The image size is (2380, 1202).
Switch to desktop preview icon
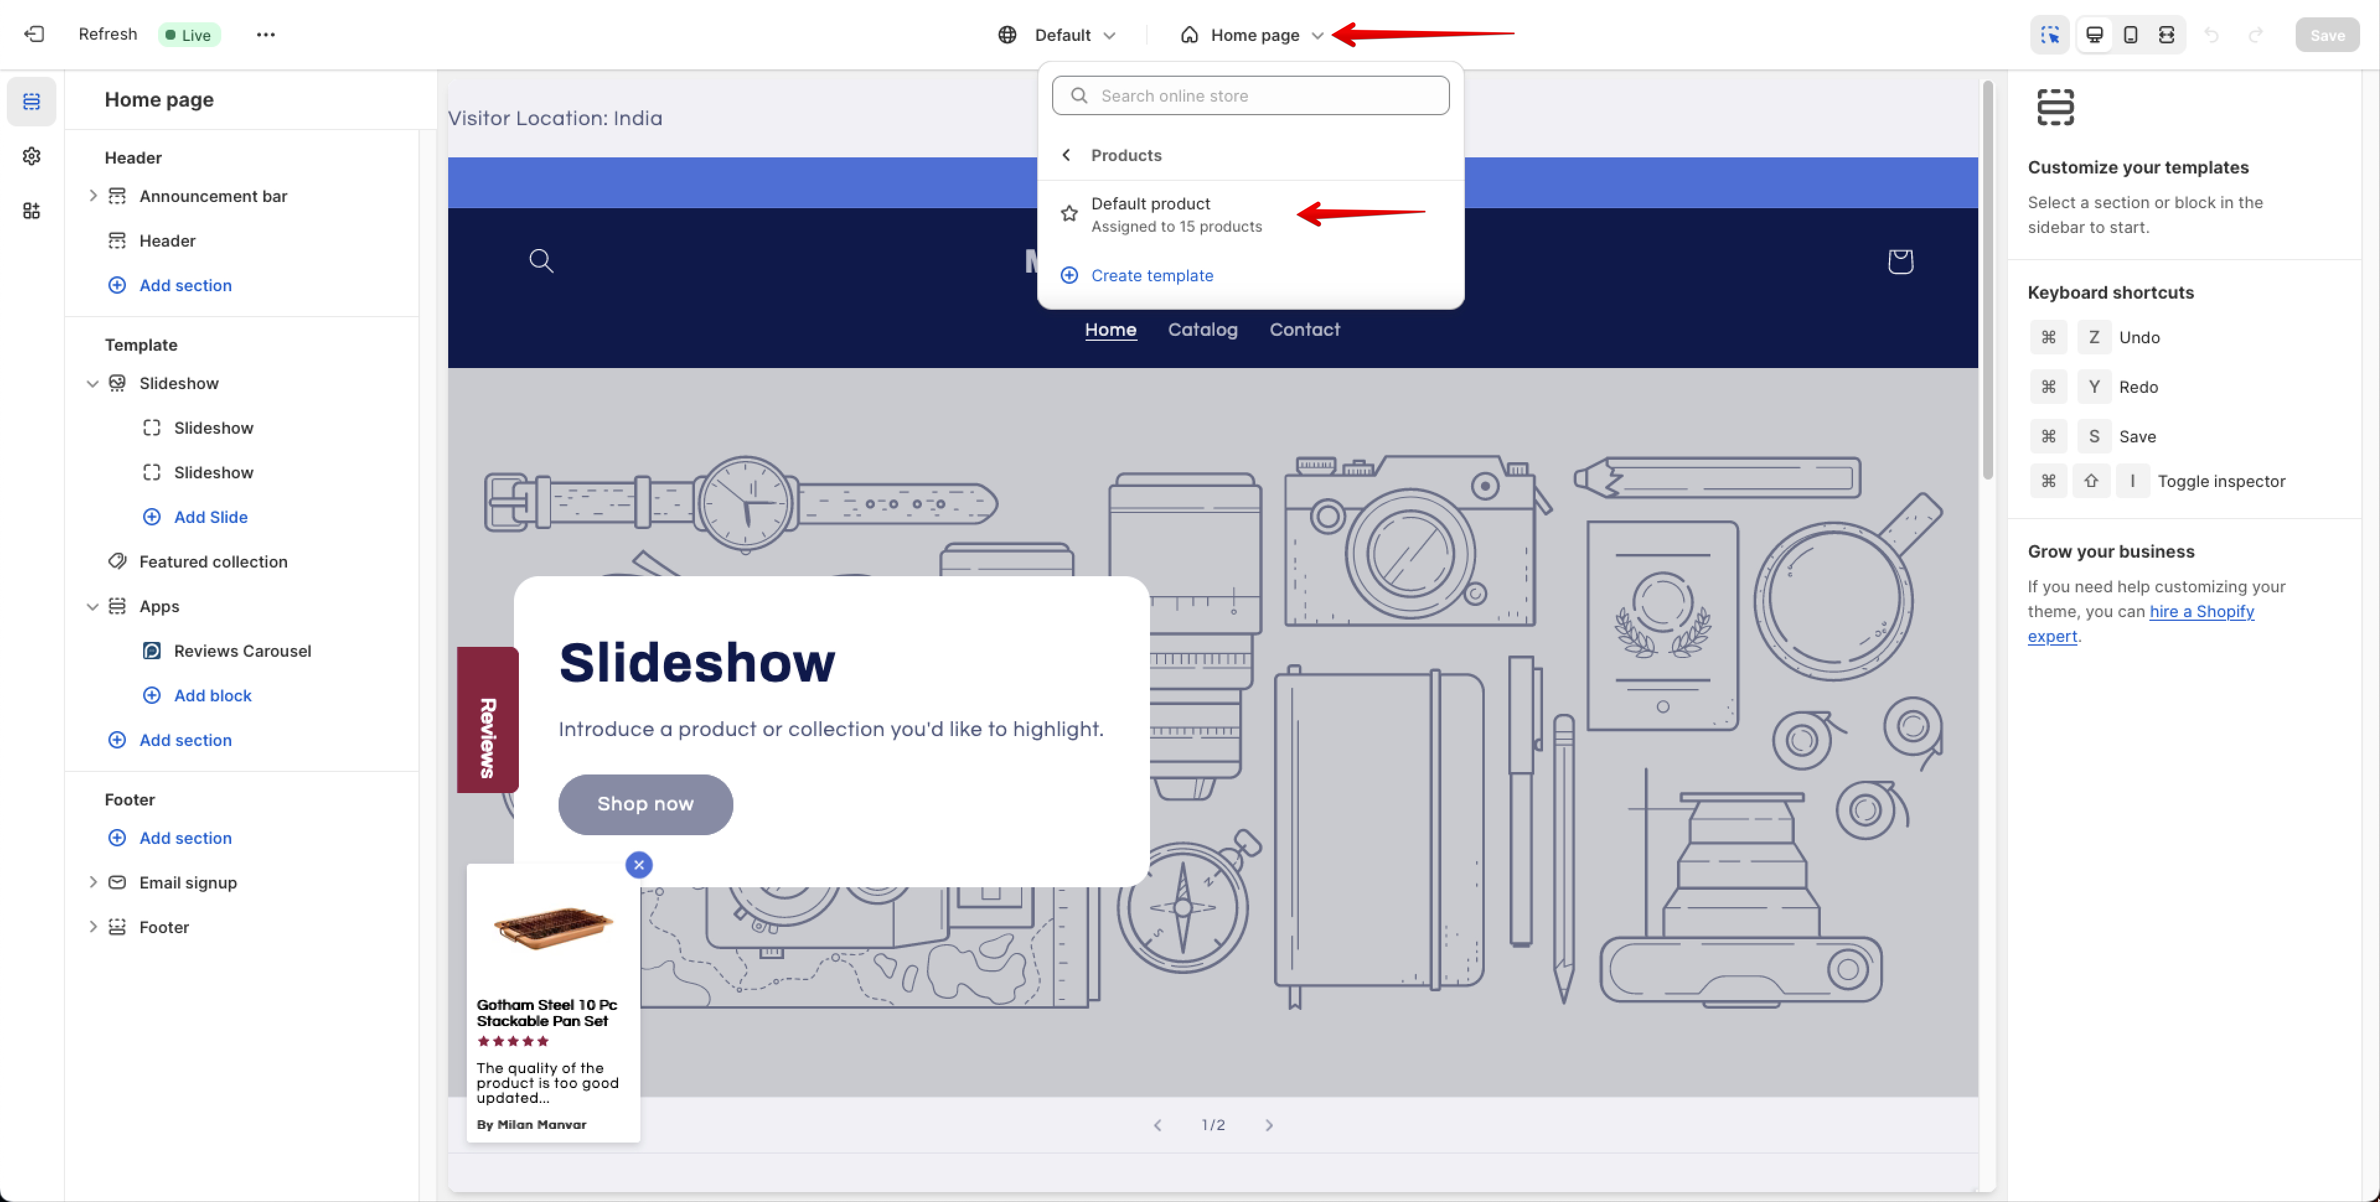click(2094, 34)
